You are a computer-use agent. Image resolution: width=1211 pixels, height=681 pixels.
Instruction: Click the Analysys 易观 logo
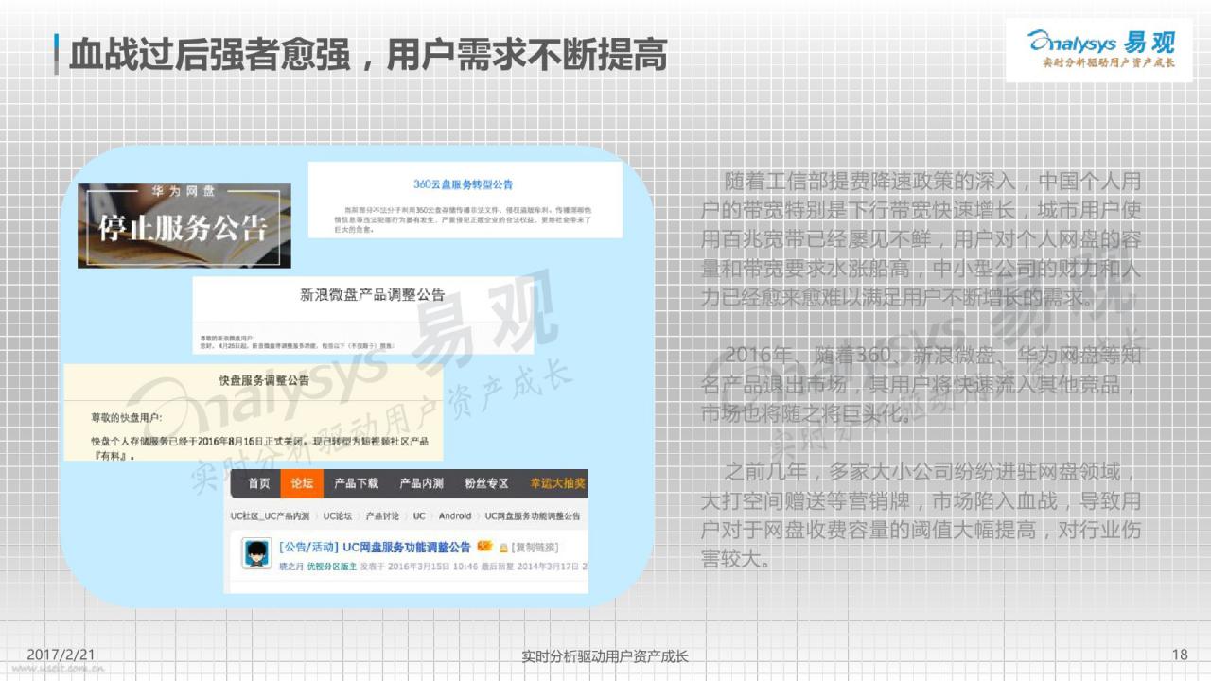(x=1099, y=50)
